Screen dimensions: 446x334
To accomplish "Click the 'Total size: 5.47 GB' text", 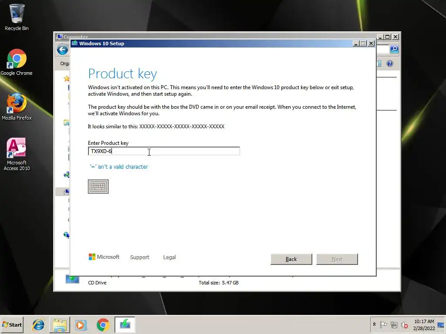I will click(219, 283).
